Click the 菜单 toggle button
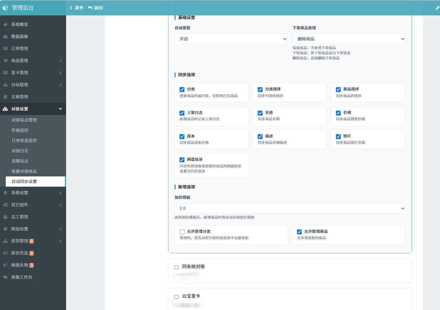 tap(76, 8)
